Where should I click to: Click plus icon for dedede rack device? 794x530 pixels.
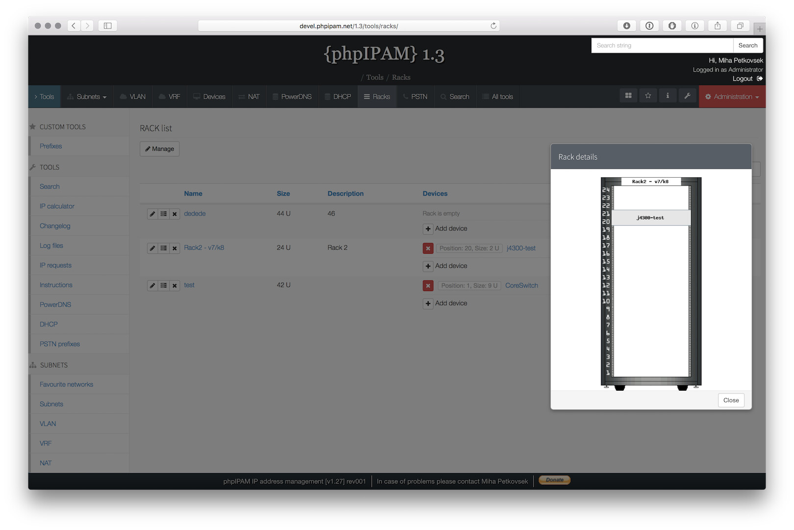[428, 229]
